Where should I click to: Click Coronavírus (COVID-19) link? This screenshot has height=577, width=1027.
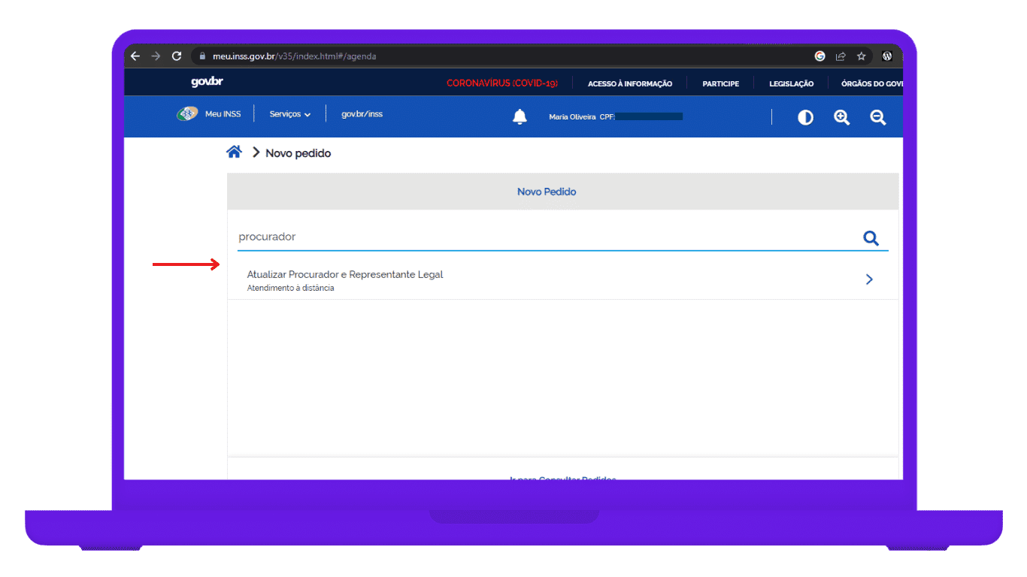pos(501,83)
